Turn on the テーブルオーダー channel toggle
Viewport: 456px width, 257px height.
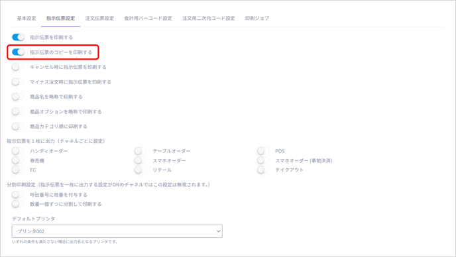click(x=141, y=151)
